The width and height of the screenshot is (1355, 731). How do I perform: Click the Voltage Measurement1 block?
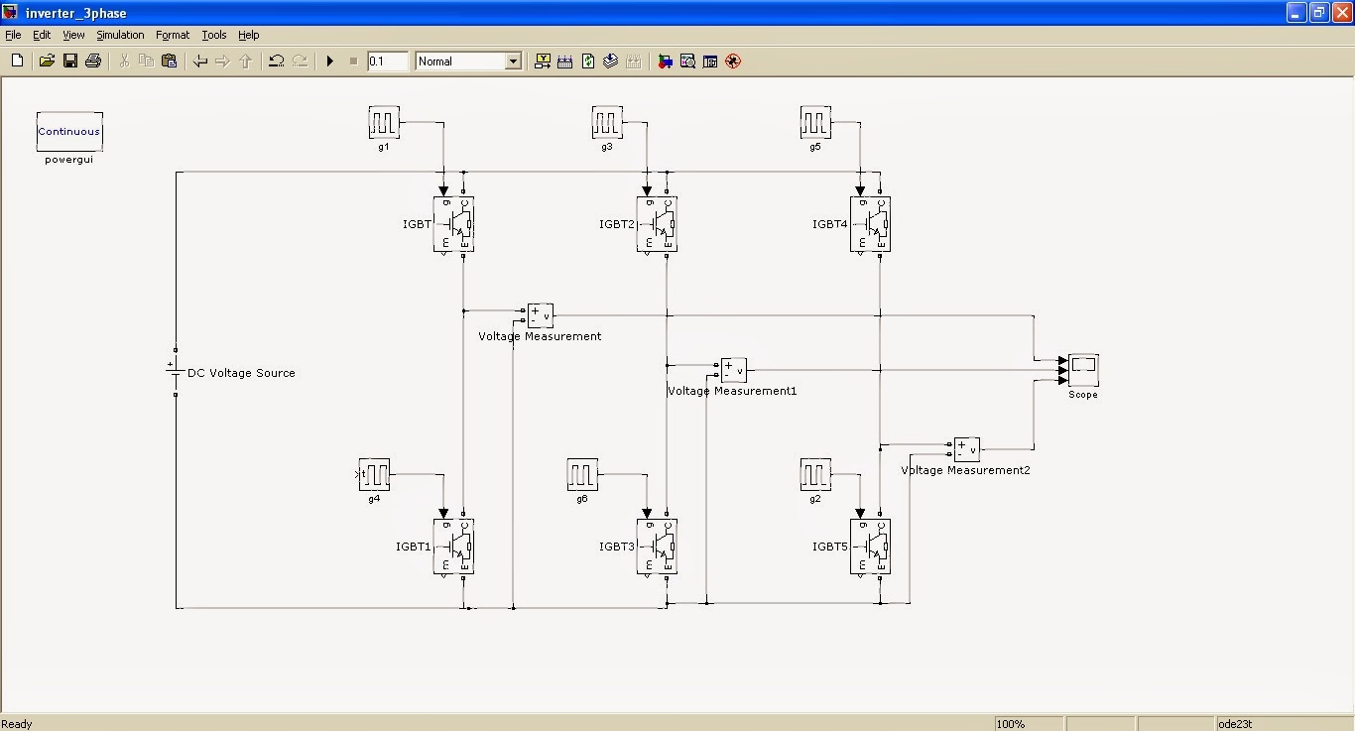[x=733, y=370]
